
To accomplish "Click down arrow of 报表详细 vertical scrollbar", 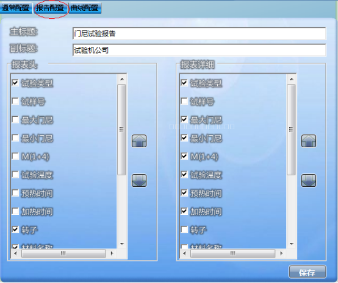I will tap(292, 244).
